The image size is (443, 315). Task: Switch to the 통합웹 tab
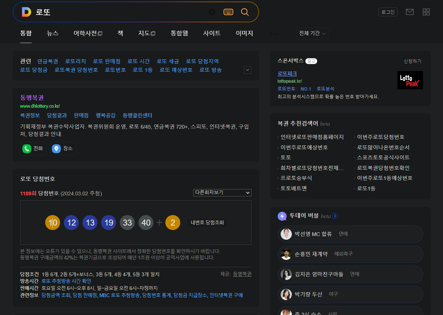tap(179, 33)
